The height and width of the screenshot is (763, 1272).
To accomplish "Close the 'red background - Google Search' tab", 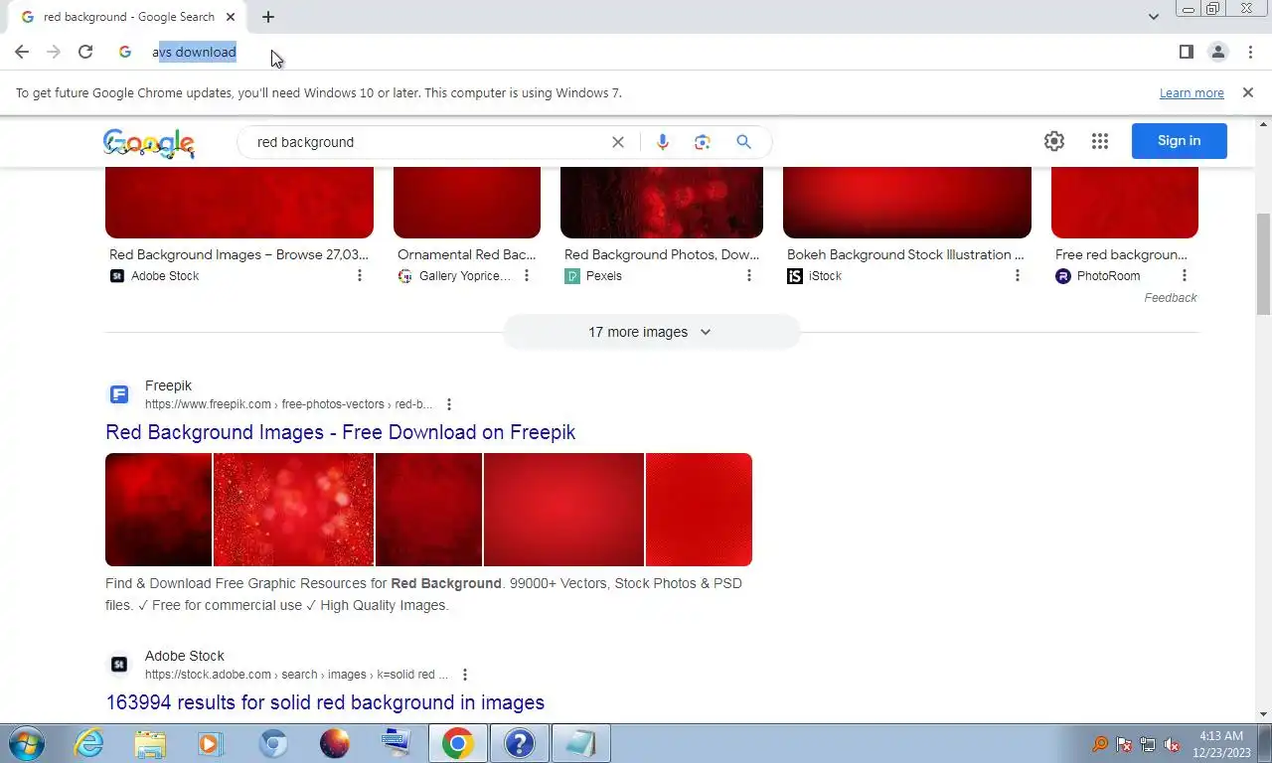I will [x=232, y=17].
